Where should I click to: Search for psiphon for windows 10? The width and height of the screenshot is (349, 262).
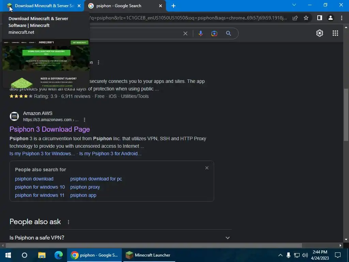[40, 187]
